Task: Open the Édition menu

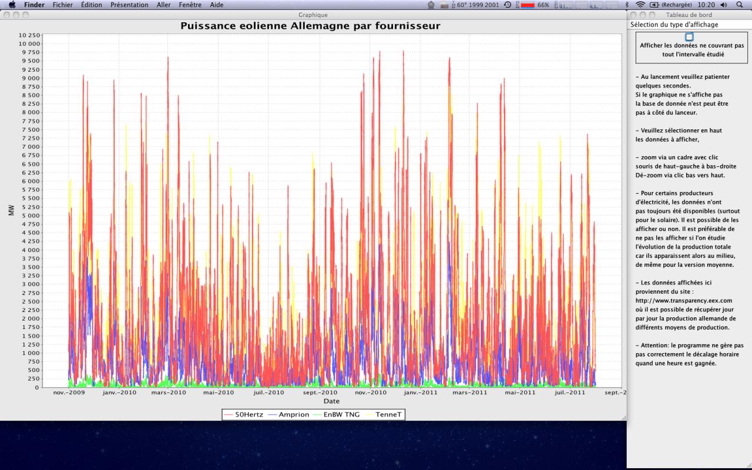Action: 92,5
